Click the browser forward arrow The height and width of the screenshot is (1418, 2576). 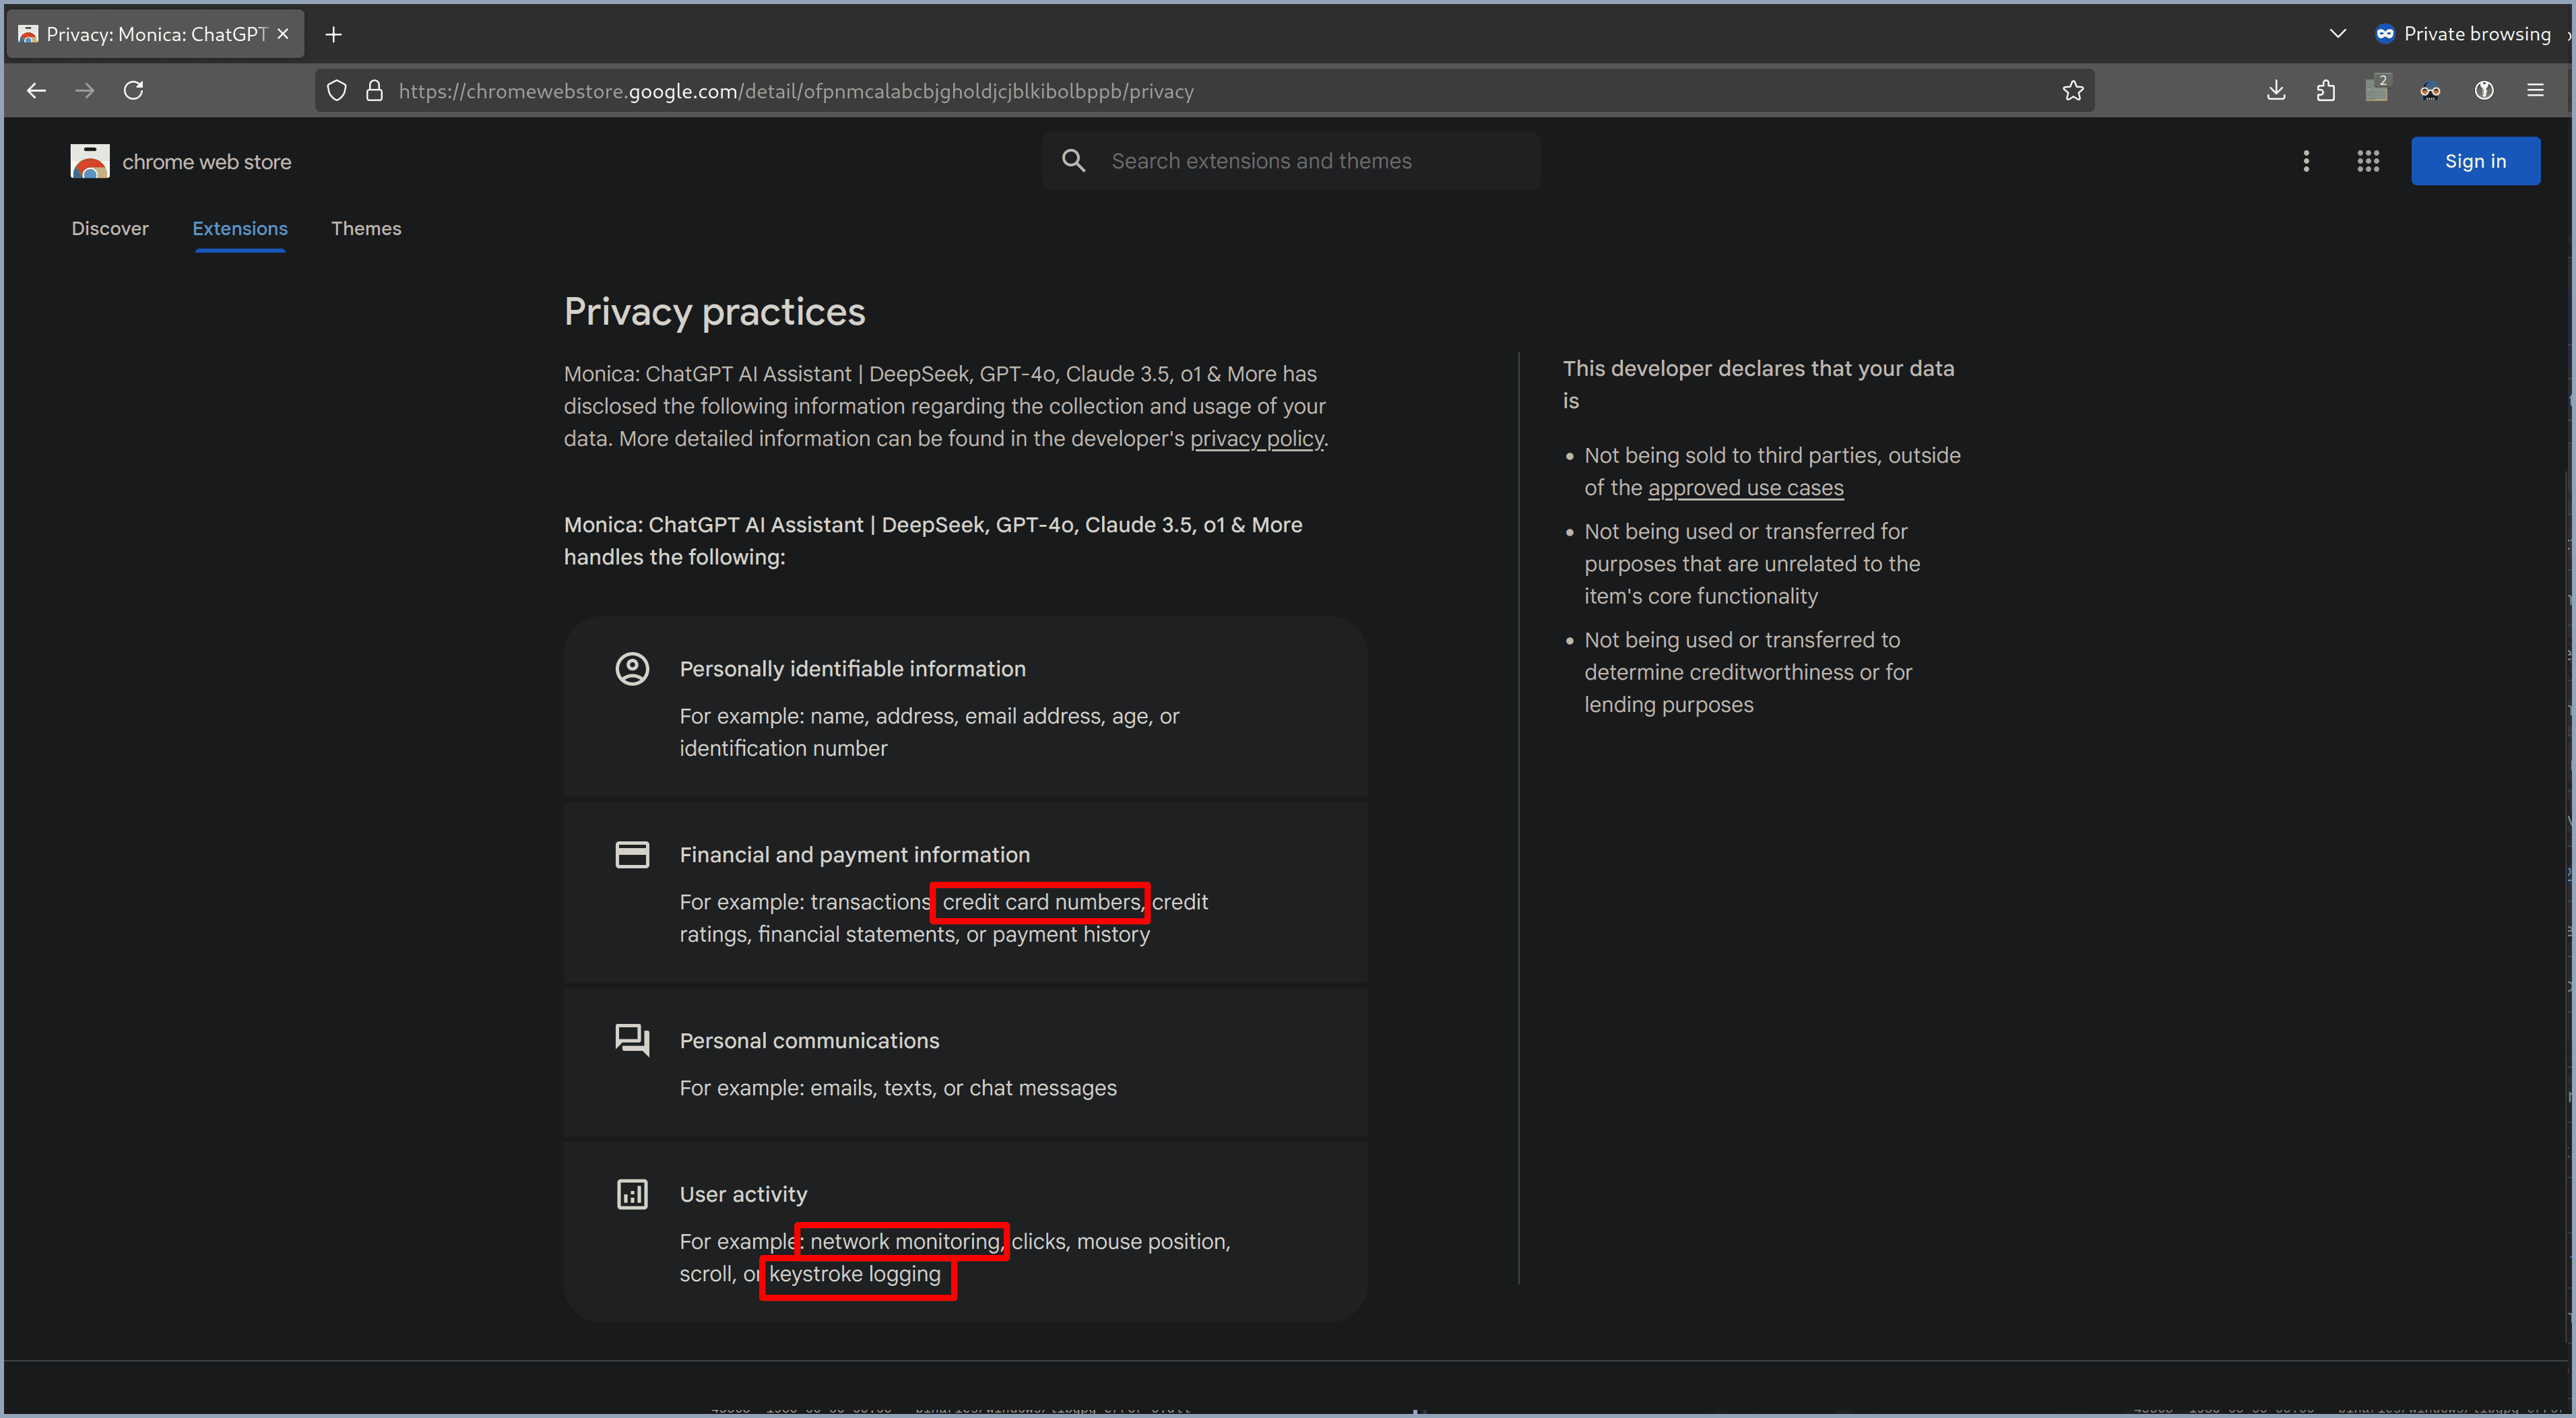(85, 91)
